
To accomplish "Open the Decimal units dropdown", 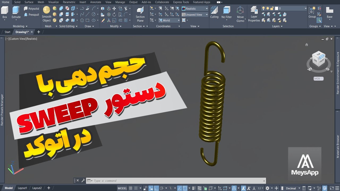I will pyautogui.click(x=293, y=188).
